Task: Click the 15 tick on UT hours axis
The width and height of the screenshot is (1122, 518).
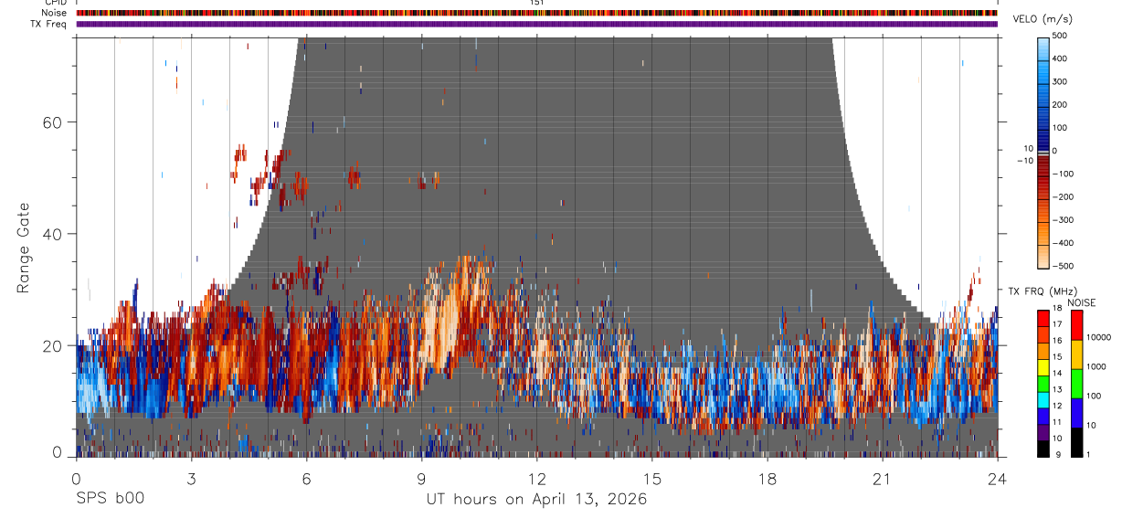Action: point(652,478)
